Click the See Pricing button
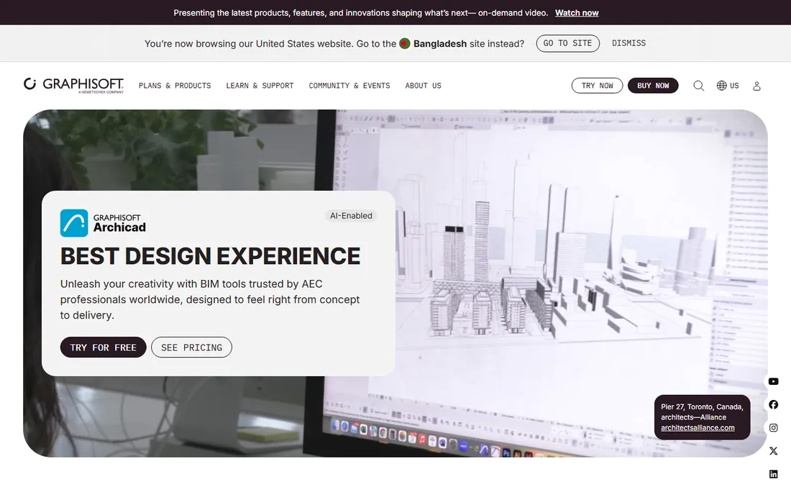 (x=192, y=348)
